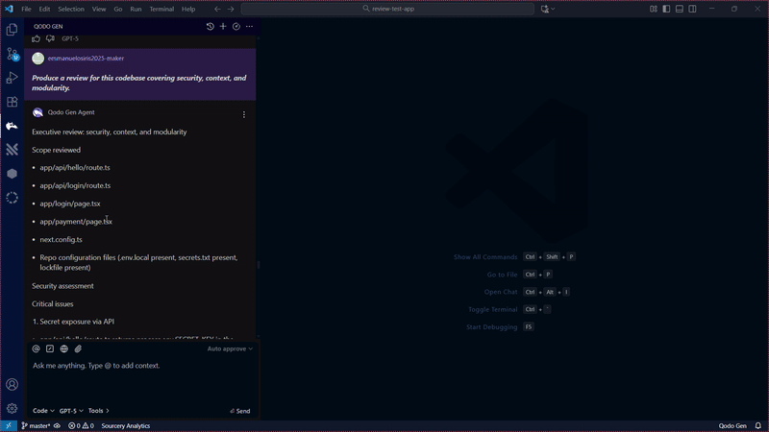Open the Code mode dropdown
The image size is (769, 432).
[x=43, y=411]
